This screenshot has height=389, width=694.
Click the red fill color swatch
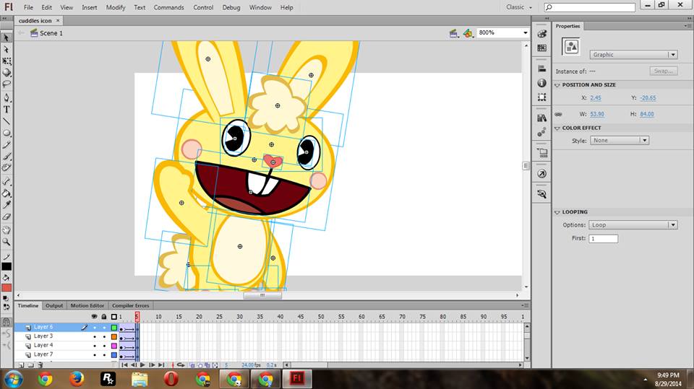coord(7,288)
